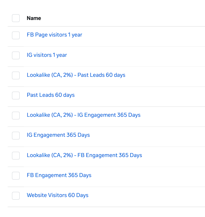Open Lookalike (CA, 2%) - IG Engagement 365 Days
The image size is (205, 217).
pos(84,115)
